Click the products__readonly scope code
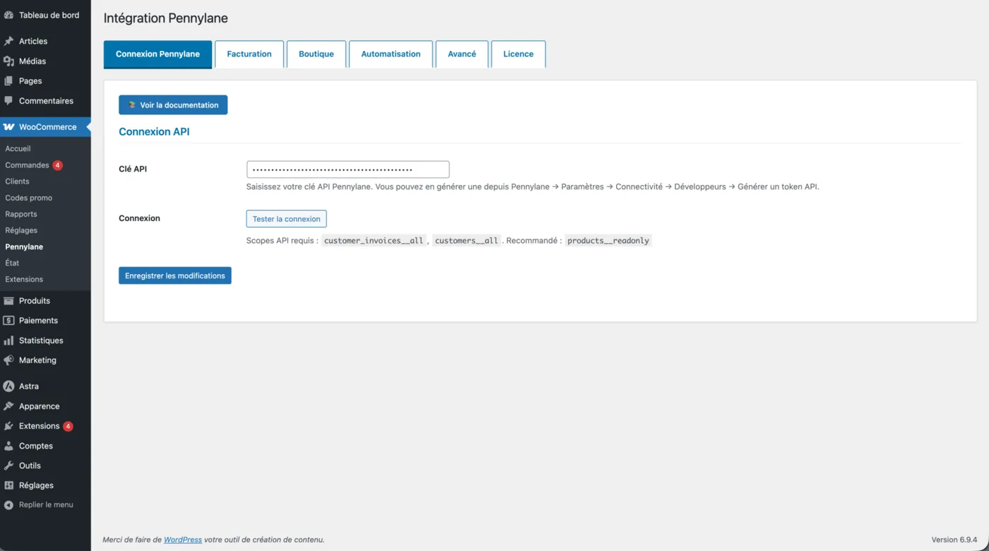Screen dimensions: 989x551 pos(608,241)
